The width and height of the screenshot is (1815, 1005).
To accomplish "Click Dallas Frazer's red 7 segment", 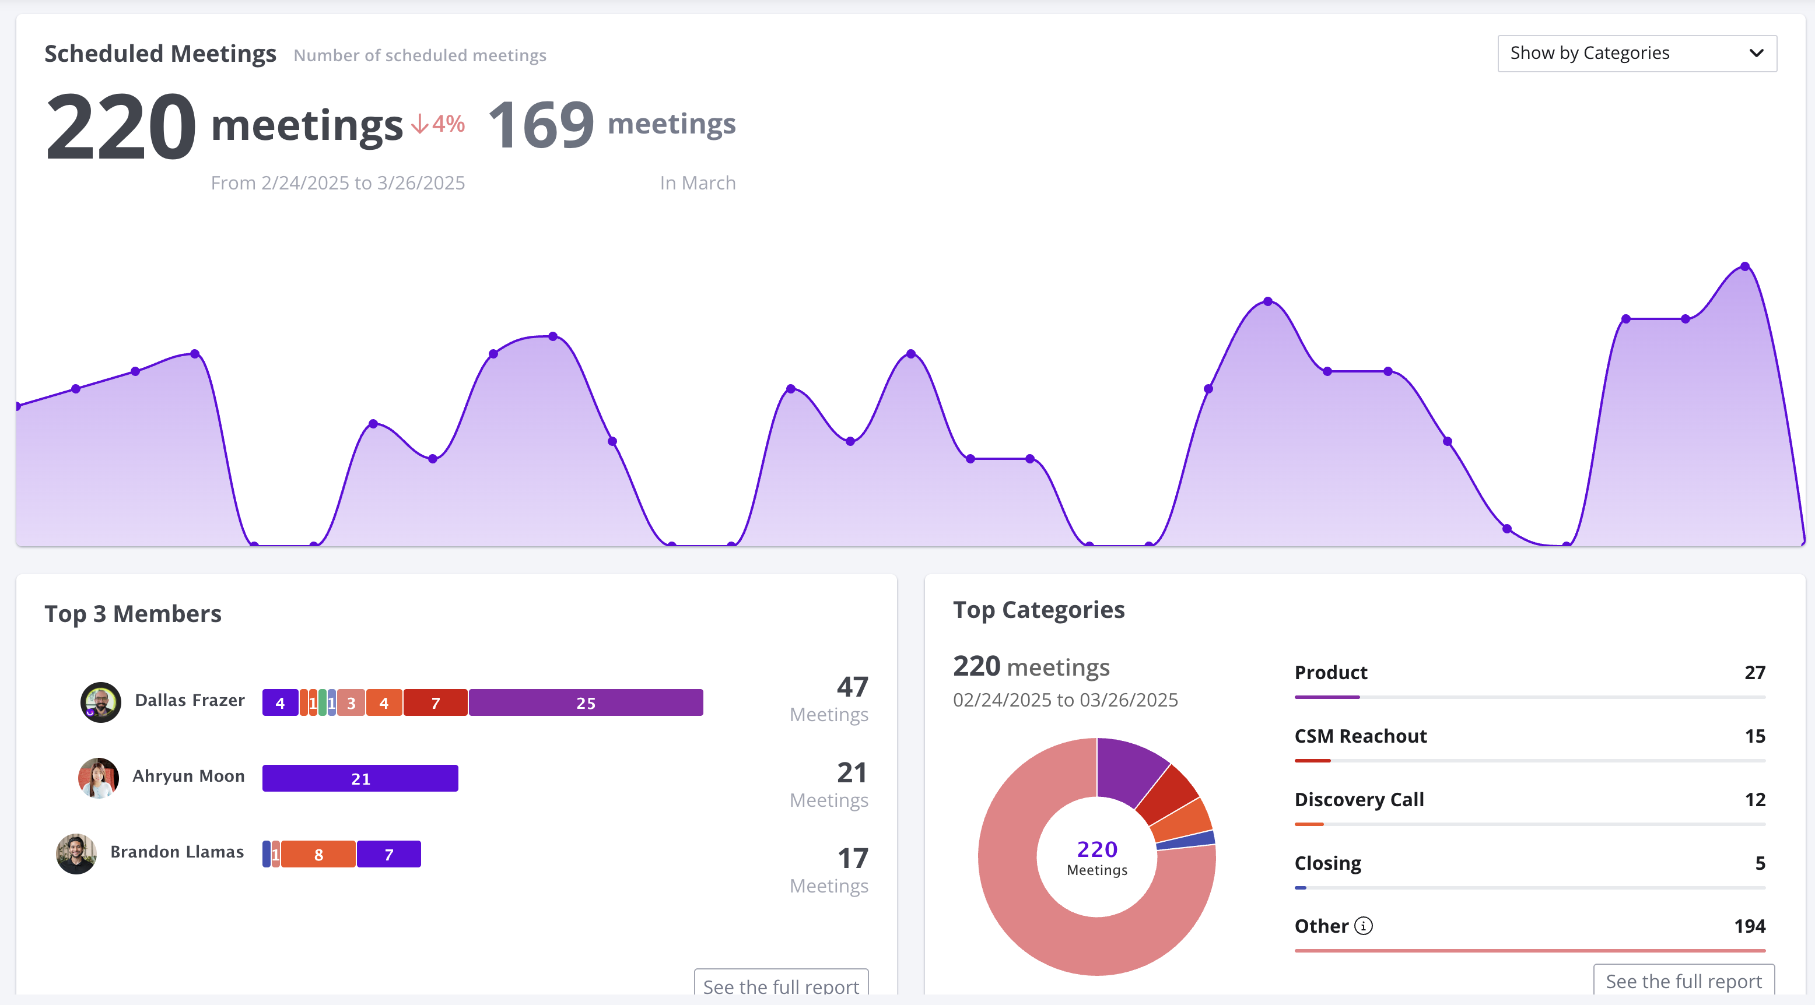I will point(436,703).
